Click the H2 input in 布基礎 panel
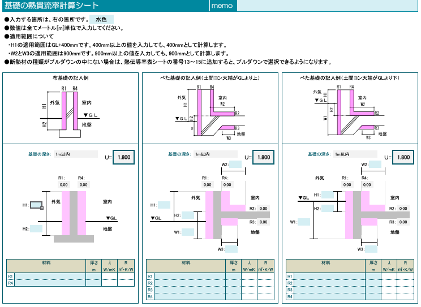 (x=36, y=228)
